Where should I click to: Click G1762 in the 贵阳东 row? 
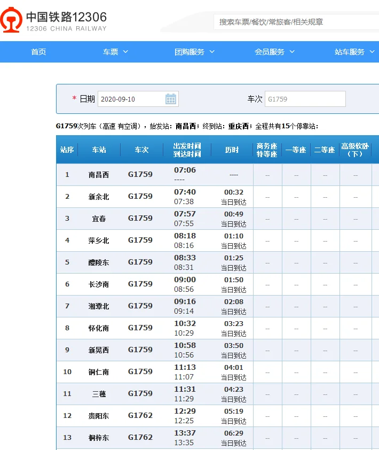[x=140, y=415]
